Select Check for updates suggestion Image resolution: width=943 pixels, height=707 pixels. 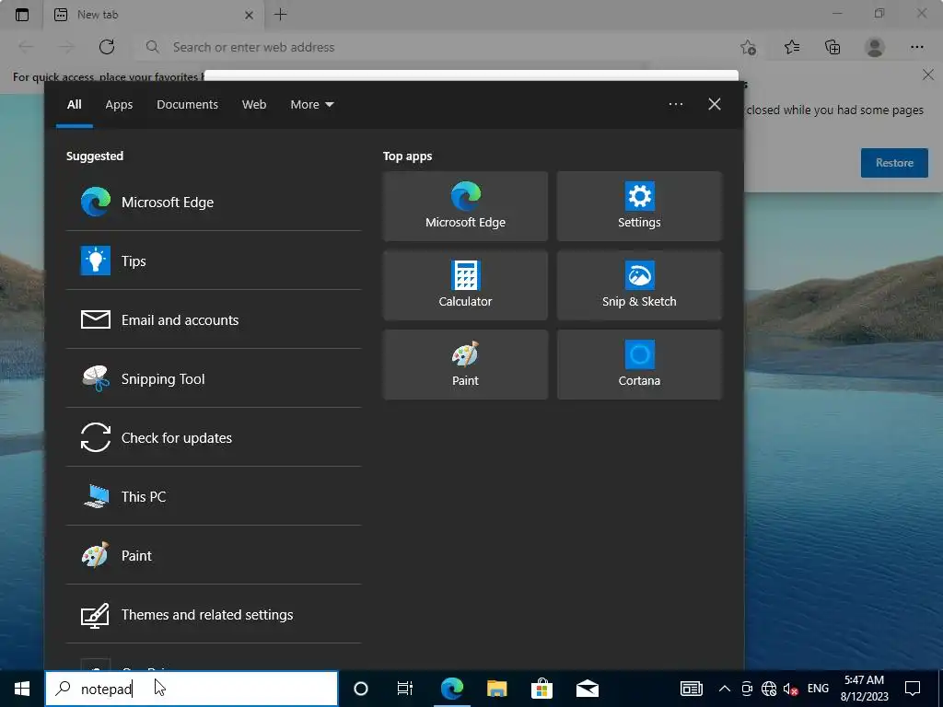point(214,437)
